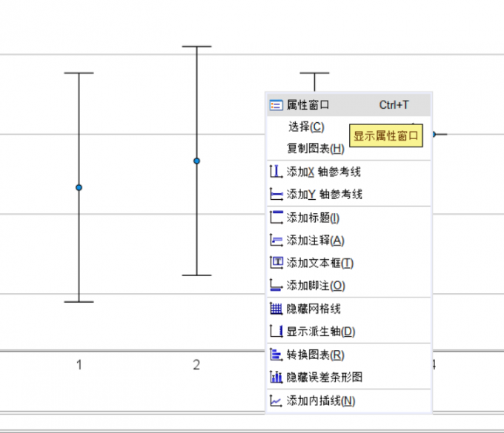Click the error bars icon

pos(276,377)
